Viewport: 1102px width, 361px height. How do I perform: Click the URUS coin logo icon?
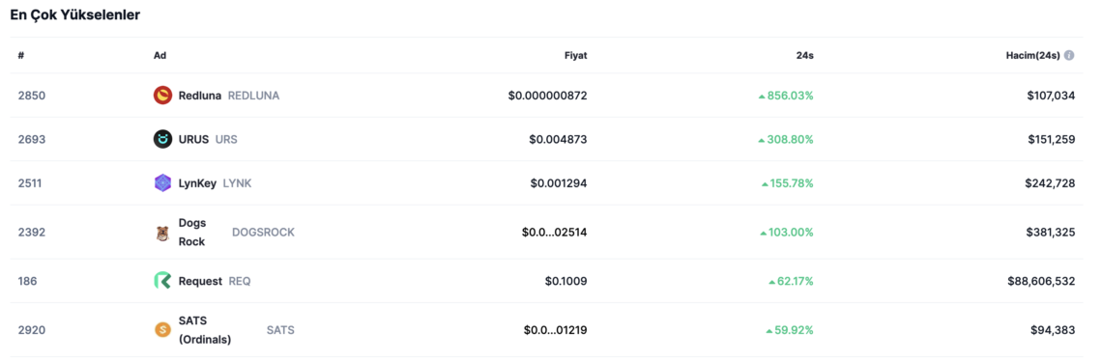click(162, 139)
